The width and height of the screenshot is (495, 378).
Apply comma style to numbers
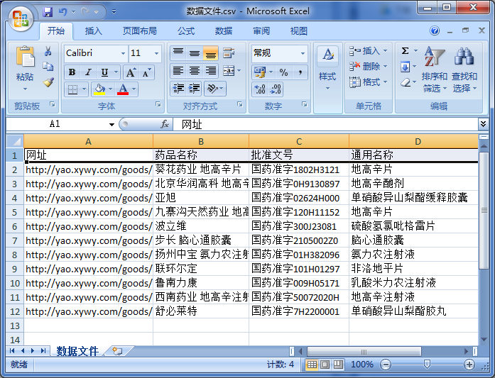(300, 72)
